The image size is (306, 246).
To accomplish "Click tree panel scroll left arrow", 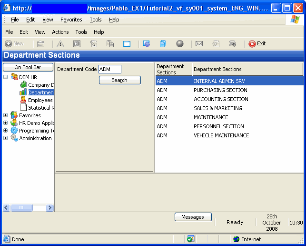I will click(6, 207).
